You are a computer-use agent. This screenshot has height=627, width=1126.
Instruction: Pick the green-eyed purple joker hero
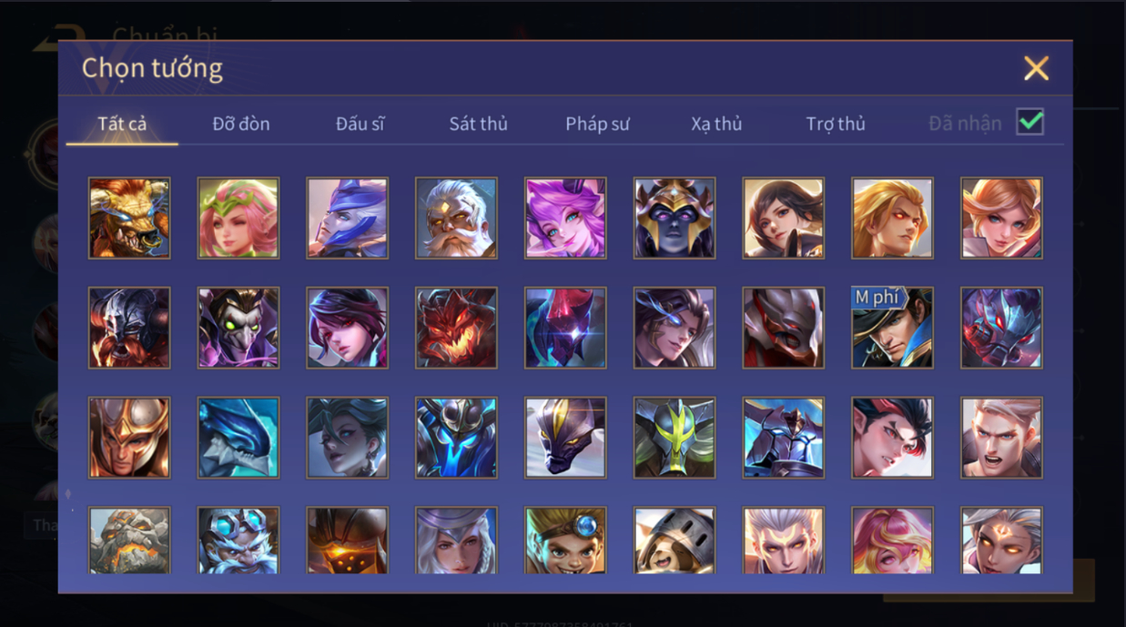pyautogui.click(x=238, y=329)
